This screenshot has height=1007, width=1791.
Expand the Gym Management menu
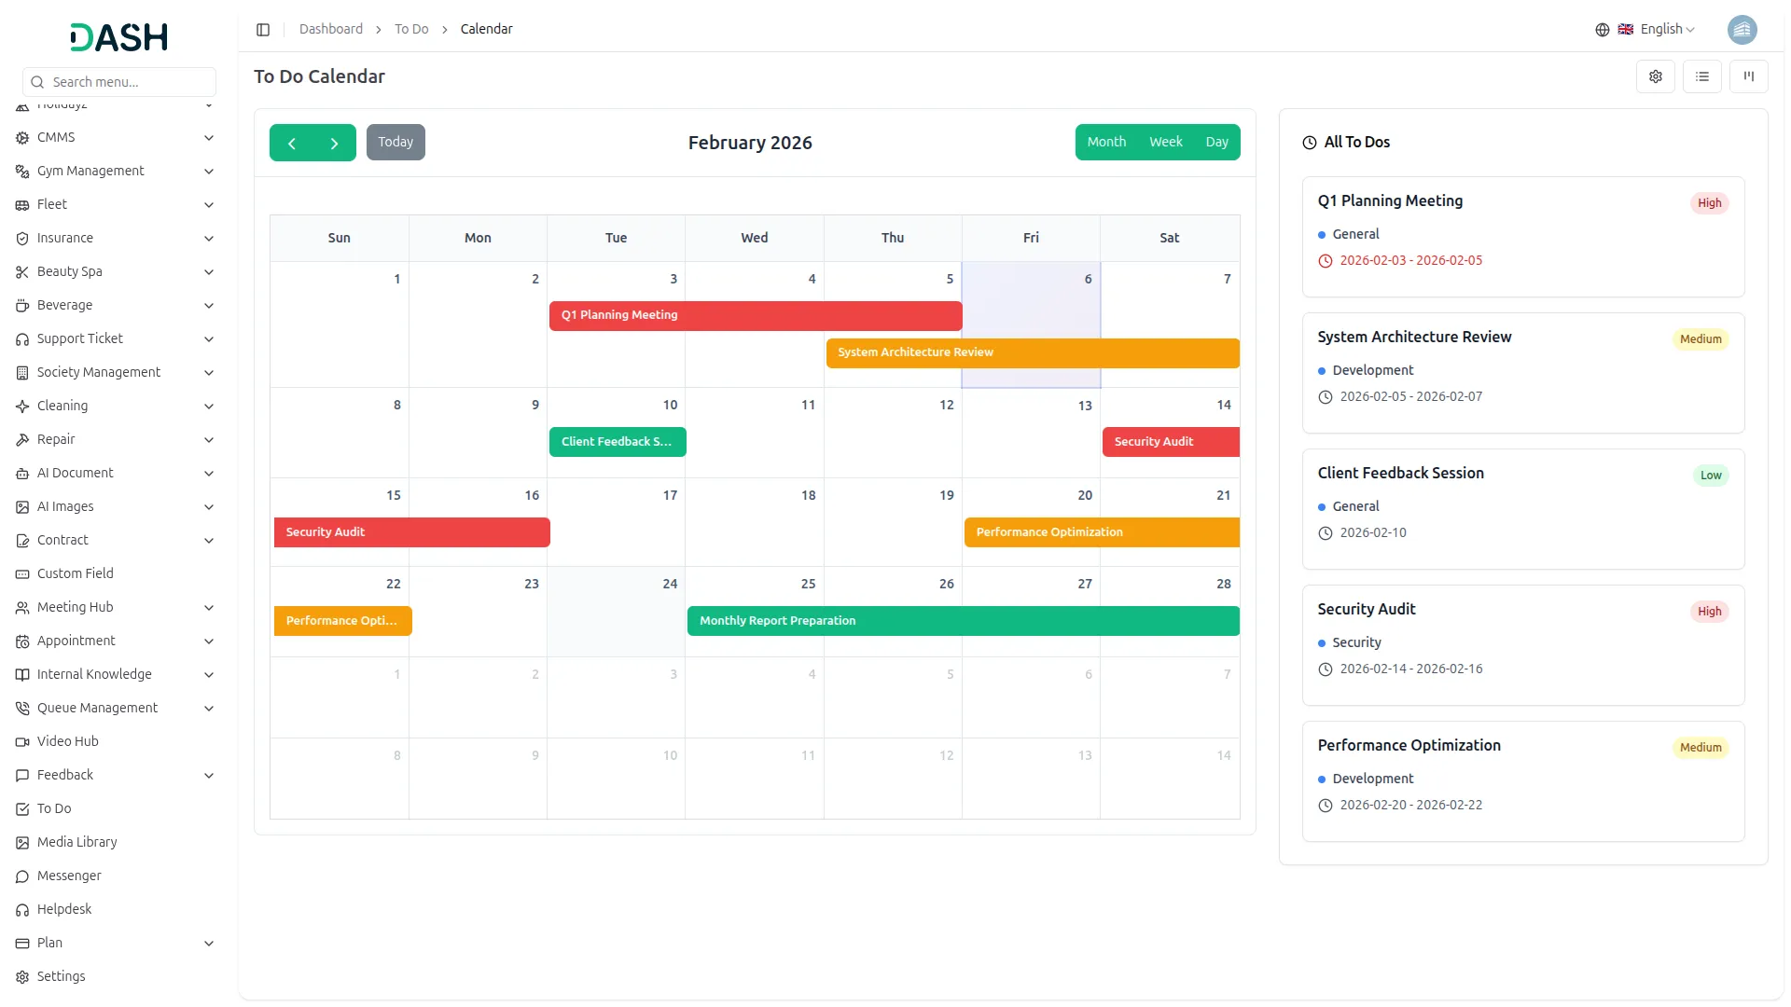pyautogui.click(x=90, y=171)
